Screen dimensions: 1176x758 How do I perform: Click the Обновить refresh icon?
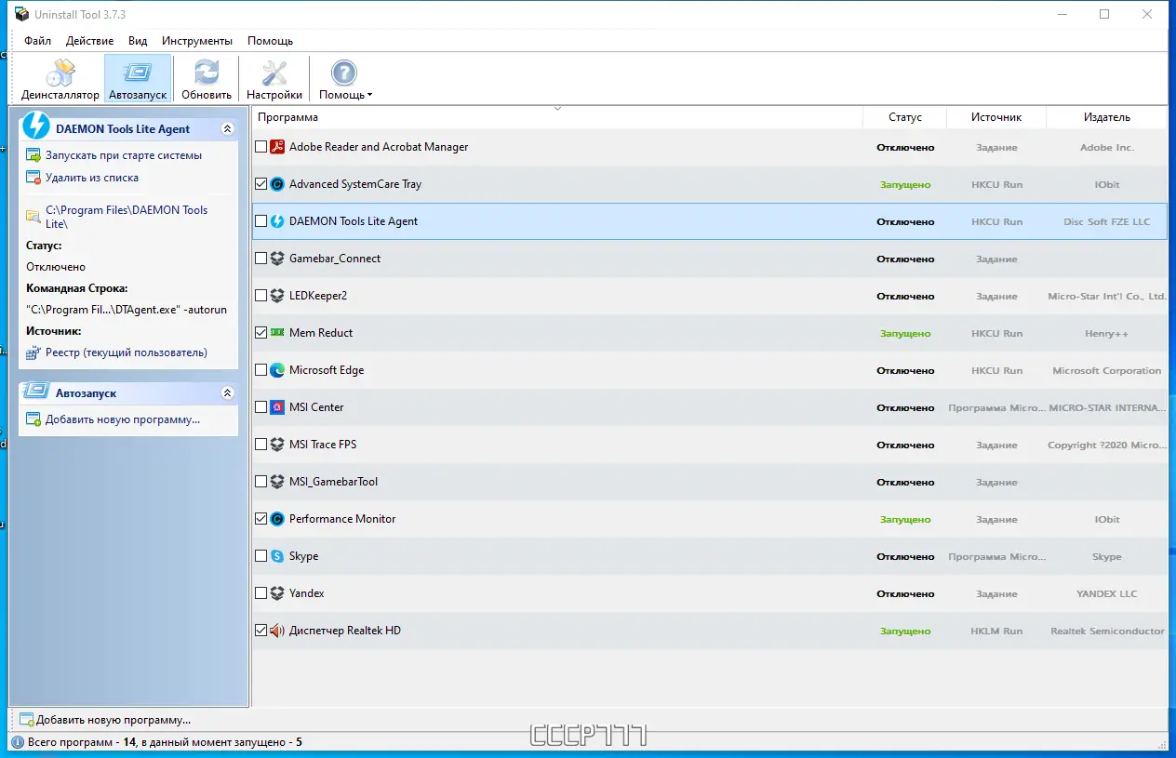pyautogui.click(x=207, y=79)
